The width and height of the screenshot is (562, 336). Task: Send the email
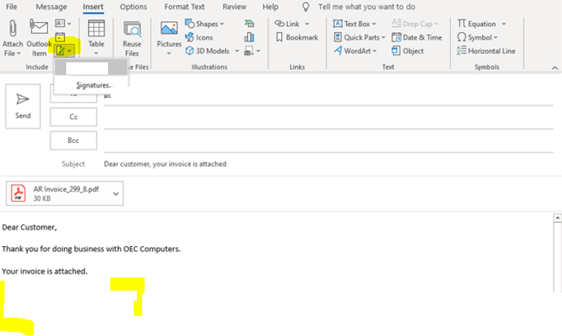coord(23,106)
